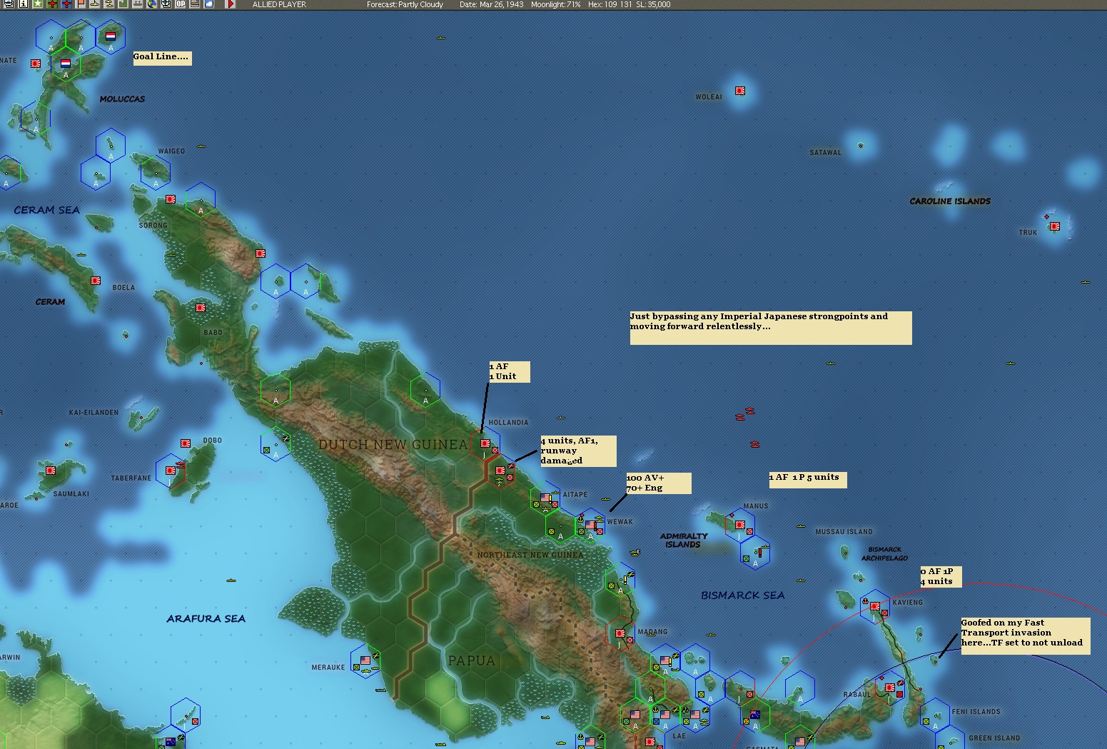Screen dimensions: 1107x749
Task: Click the Japanese flag base at Dobo
Action: click(x=186, y=443)
